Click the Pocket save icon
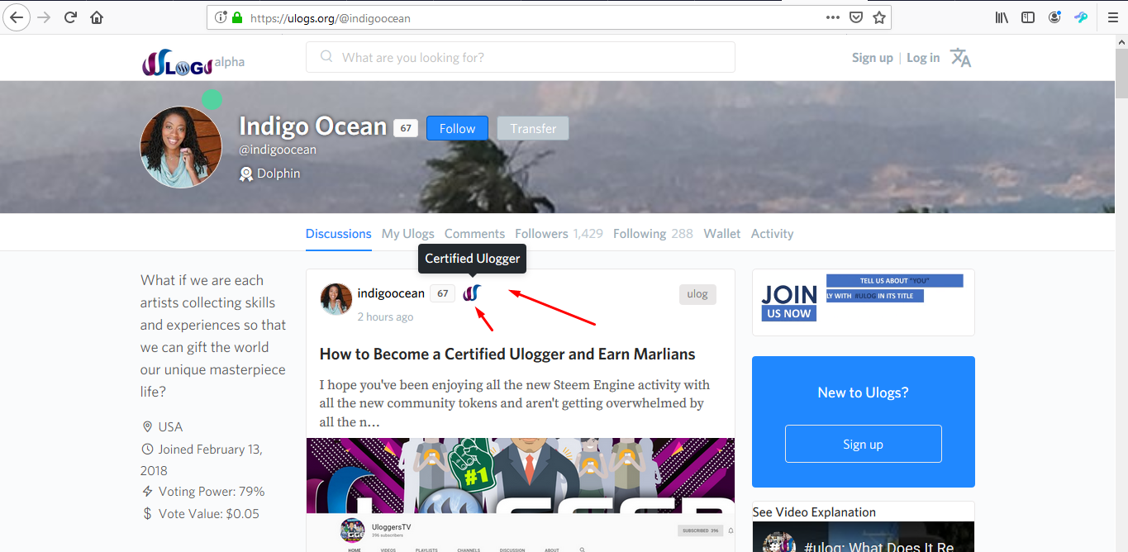Screen dimensions: 1128x552 pos(857,17)
